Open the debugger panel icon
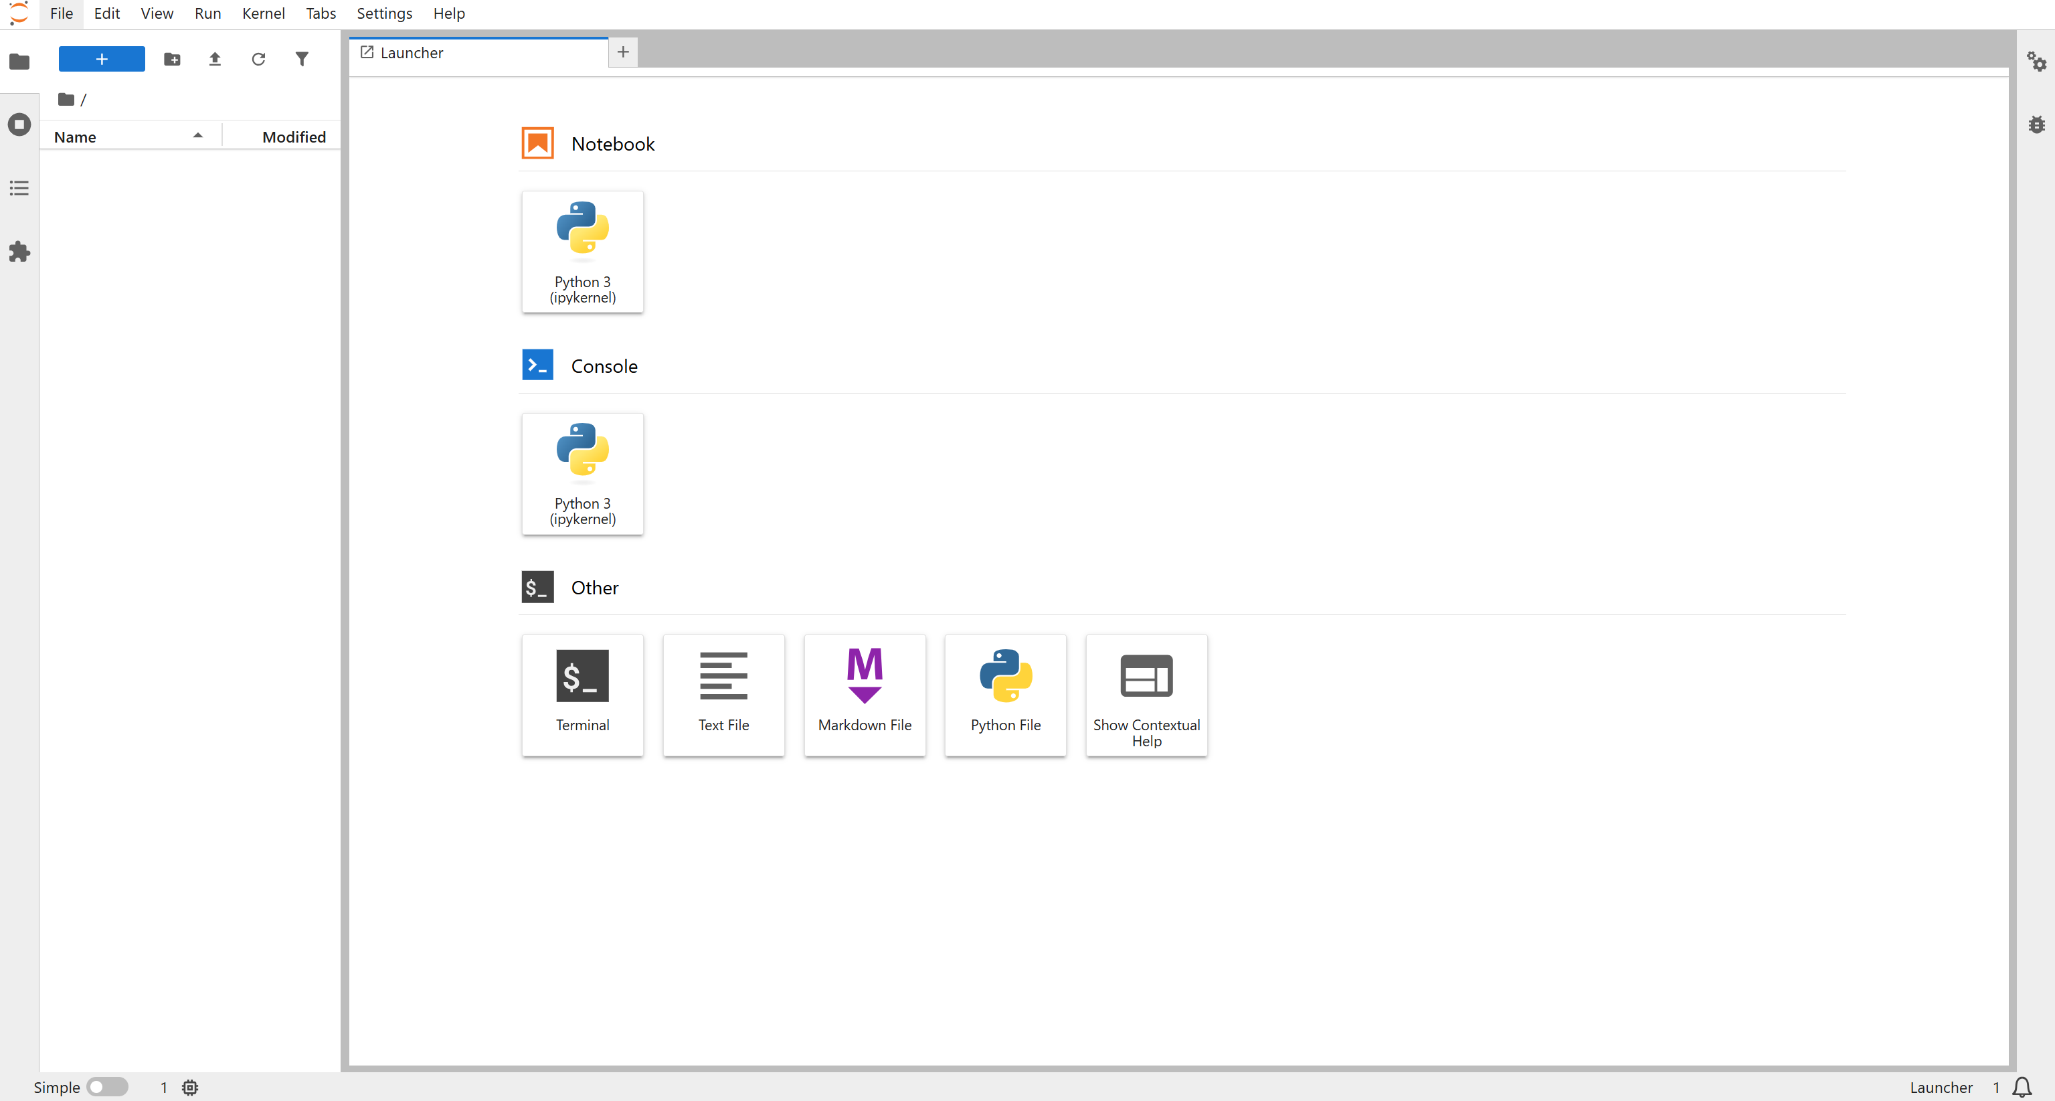Viewport: 2055px width, 1101px height. click(2037, 124)
